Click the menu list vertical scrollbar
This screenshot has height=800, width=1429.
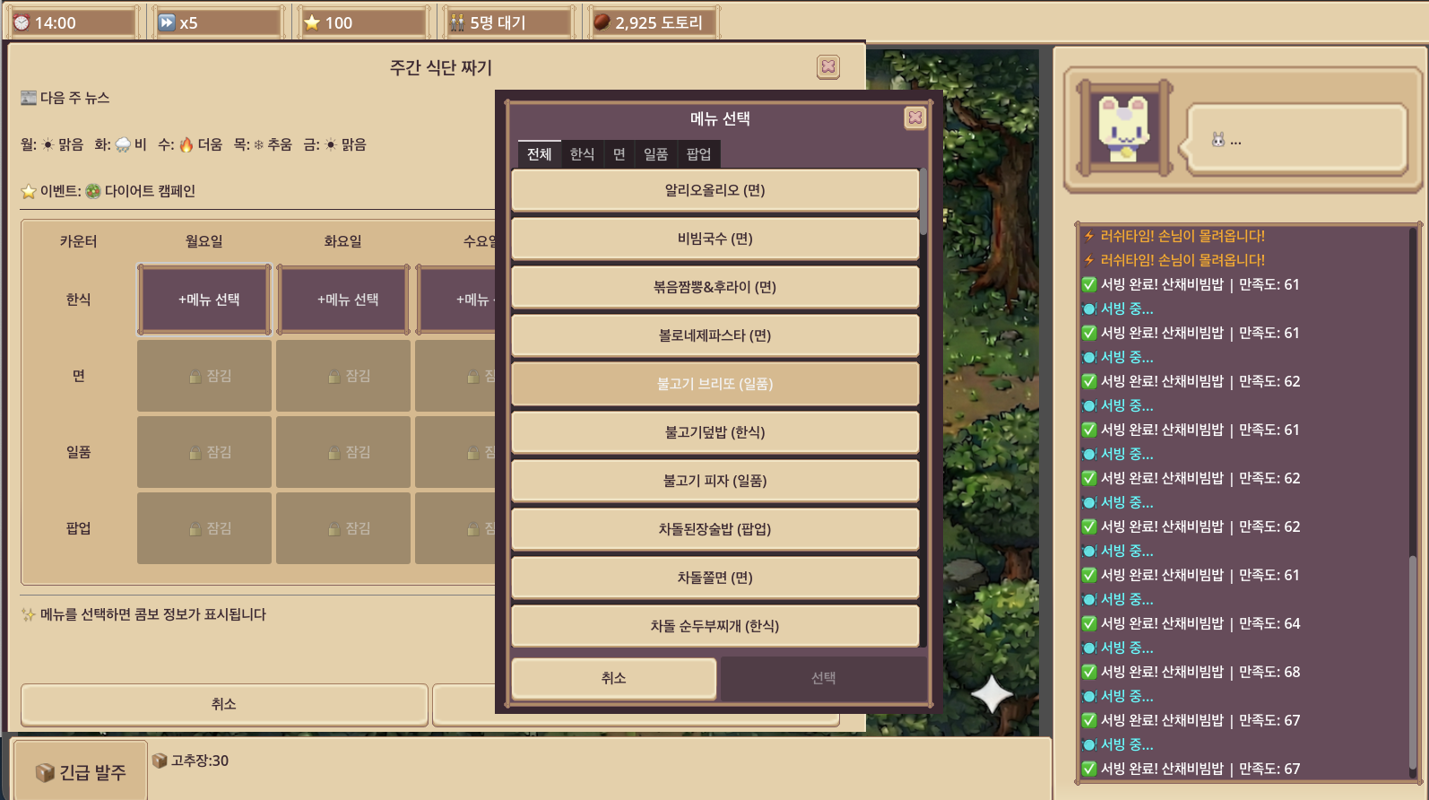[x=922, y=202]
